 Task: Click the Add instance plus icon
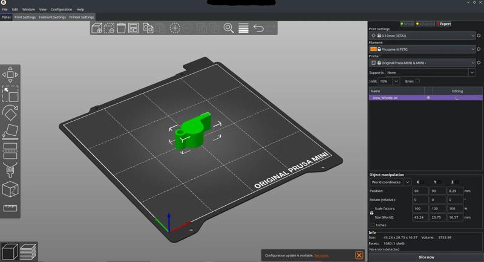[175, 28]
